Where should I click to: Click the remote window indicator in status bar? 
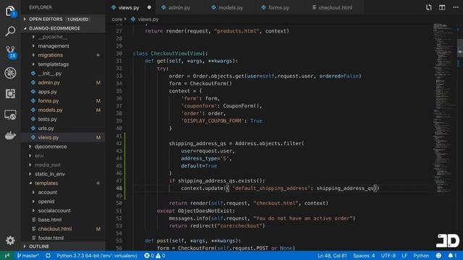click(x=7, y=256)
